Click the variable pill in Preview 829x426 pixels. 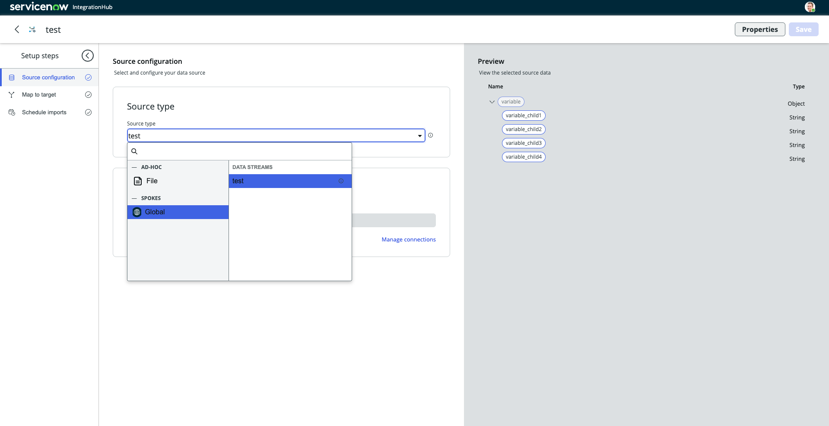511,102
